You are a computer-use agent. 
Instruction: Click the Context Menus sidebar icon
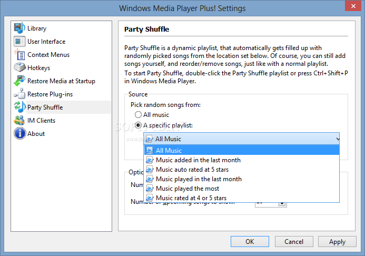19,55
